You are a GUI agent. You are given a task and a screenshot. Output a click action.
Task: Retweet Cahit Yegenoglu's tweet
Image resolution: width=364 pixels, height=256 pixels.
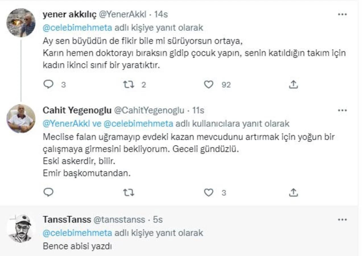click(129, 193)
